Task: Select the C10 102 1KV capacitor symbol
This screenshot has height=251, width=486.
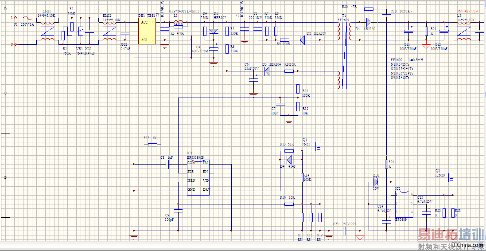Action: (x=386, y=16)
